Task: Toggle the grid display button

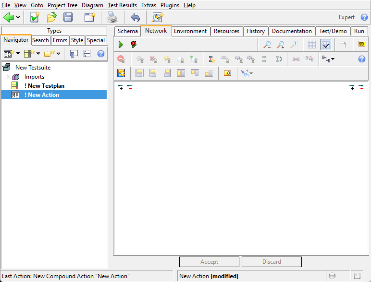Action: (312, 45)
